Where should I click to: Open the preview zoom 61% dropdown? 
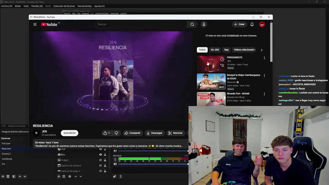[x=4, y=126]
